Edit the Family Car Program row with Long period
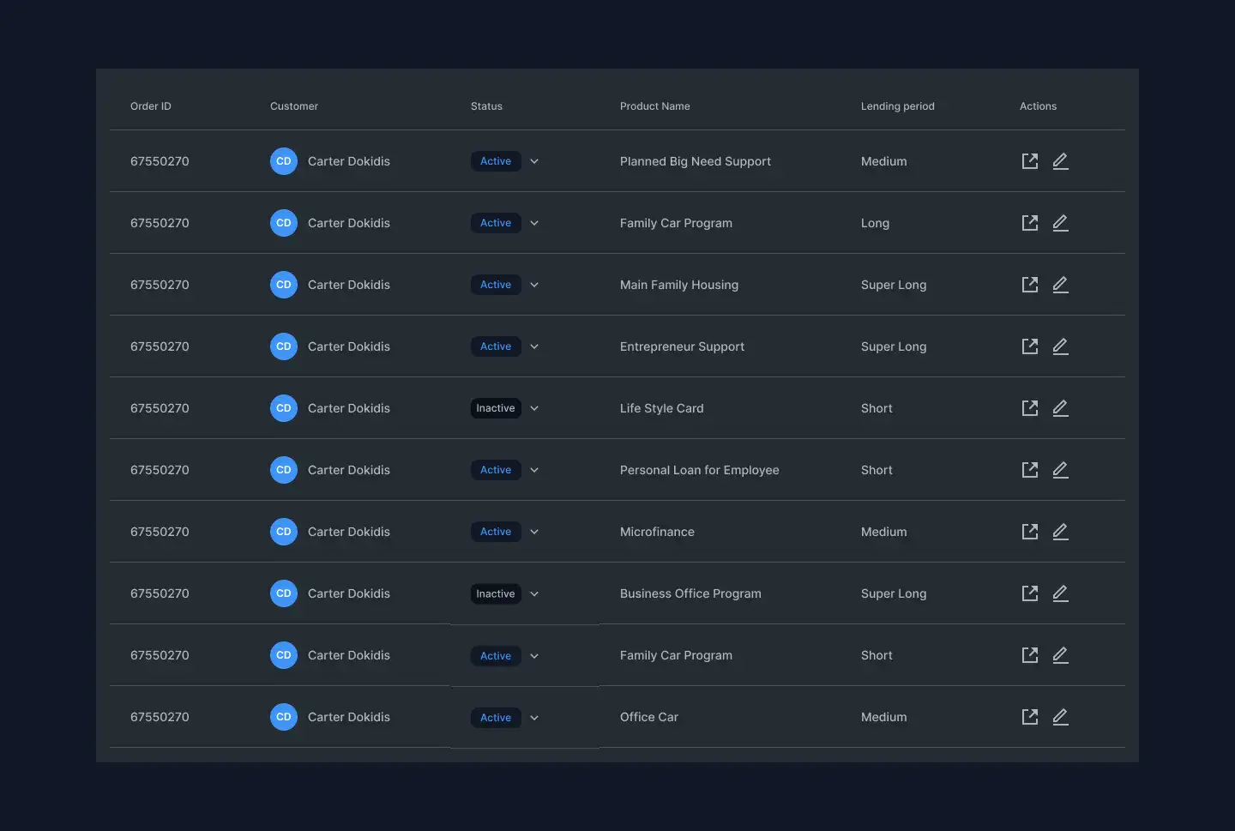Image resolution: width=1235 pixels, height=831 pixels. pos(1060,223)
